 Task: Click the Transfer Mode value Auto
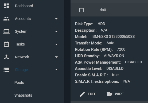coord(110,43)
